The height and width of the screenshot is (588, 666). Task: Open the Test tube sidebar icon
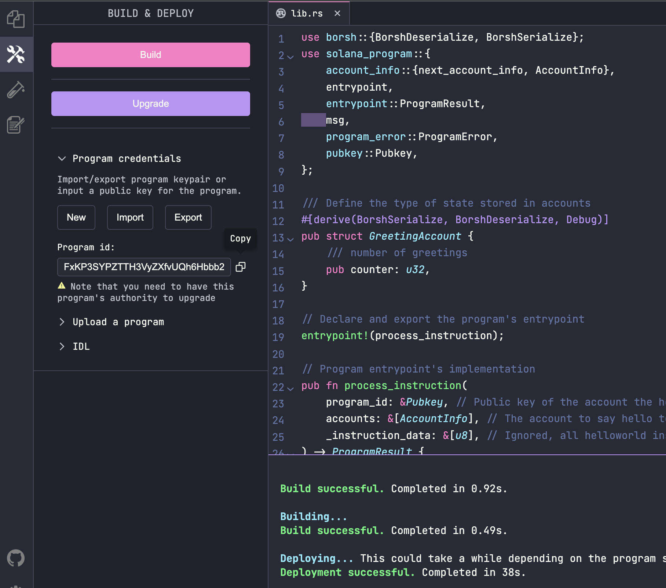[x=16, y=90]
